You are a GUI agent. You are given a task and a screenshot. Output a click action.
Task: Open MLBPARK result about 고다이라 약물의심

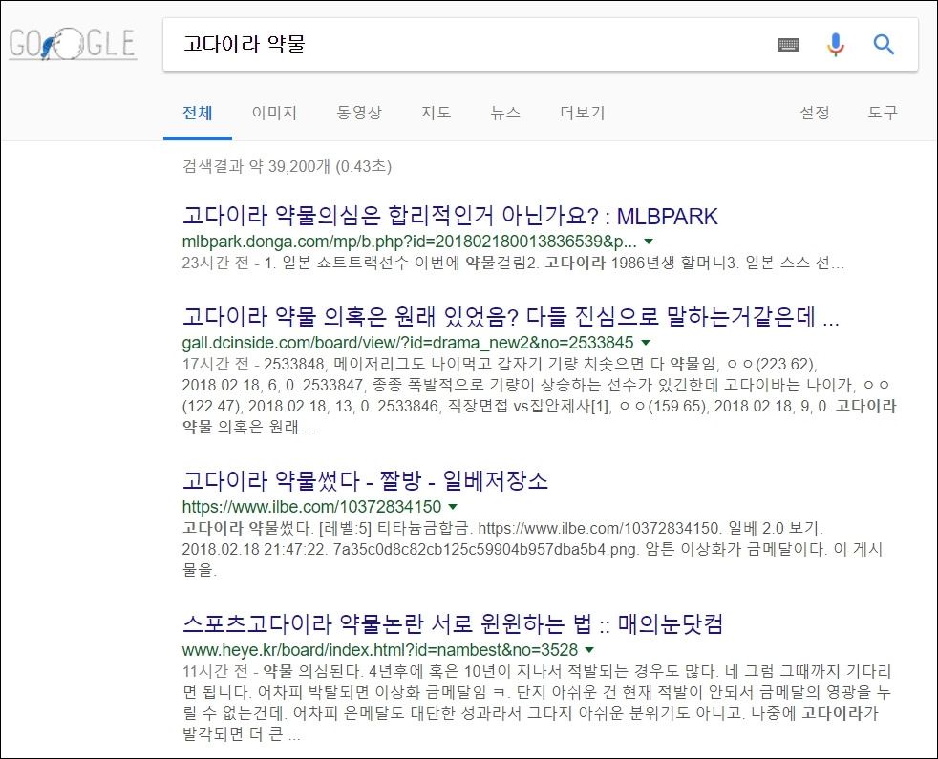[x=450, y=216]
